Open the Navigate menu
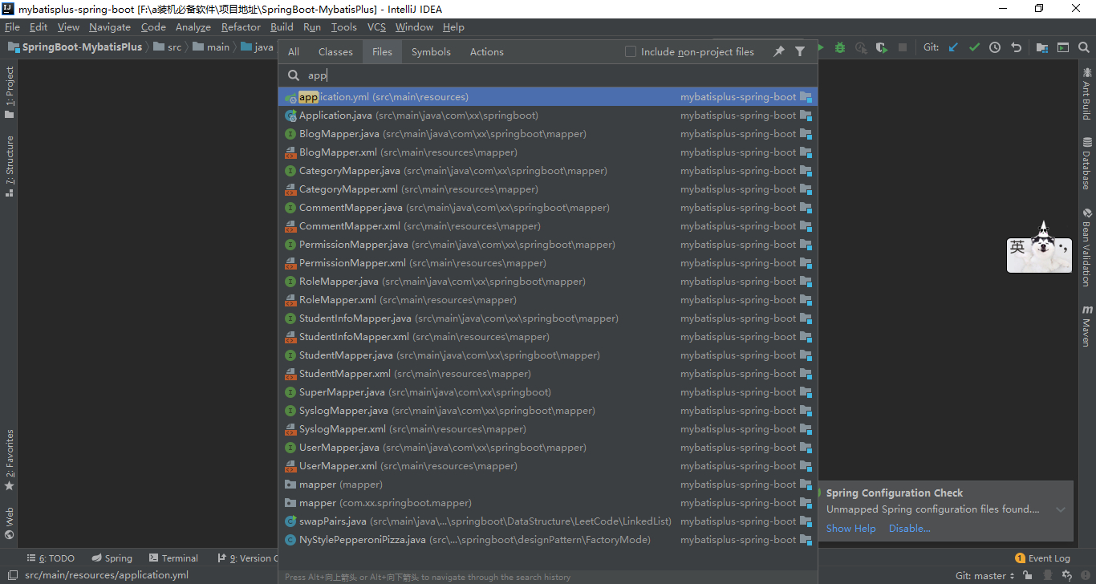The width and height of the screenshot is (1096, 584). tap(110, 26)
